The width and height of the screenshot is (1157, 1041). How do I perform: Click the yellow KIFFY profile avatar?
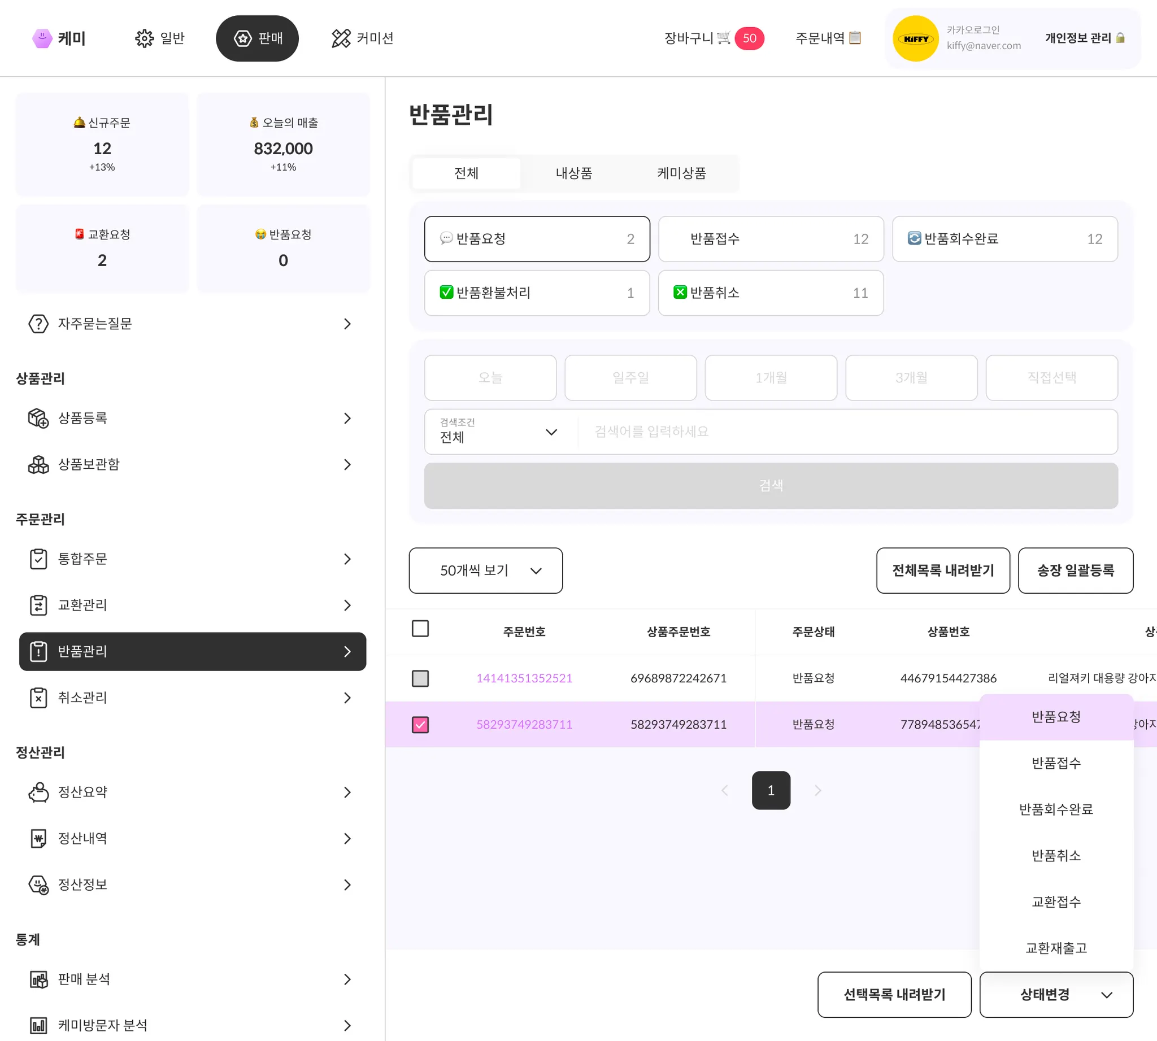click(916, 38)
